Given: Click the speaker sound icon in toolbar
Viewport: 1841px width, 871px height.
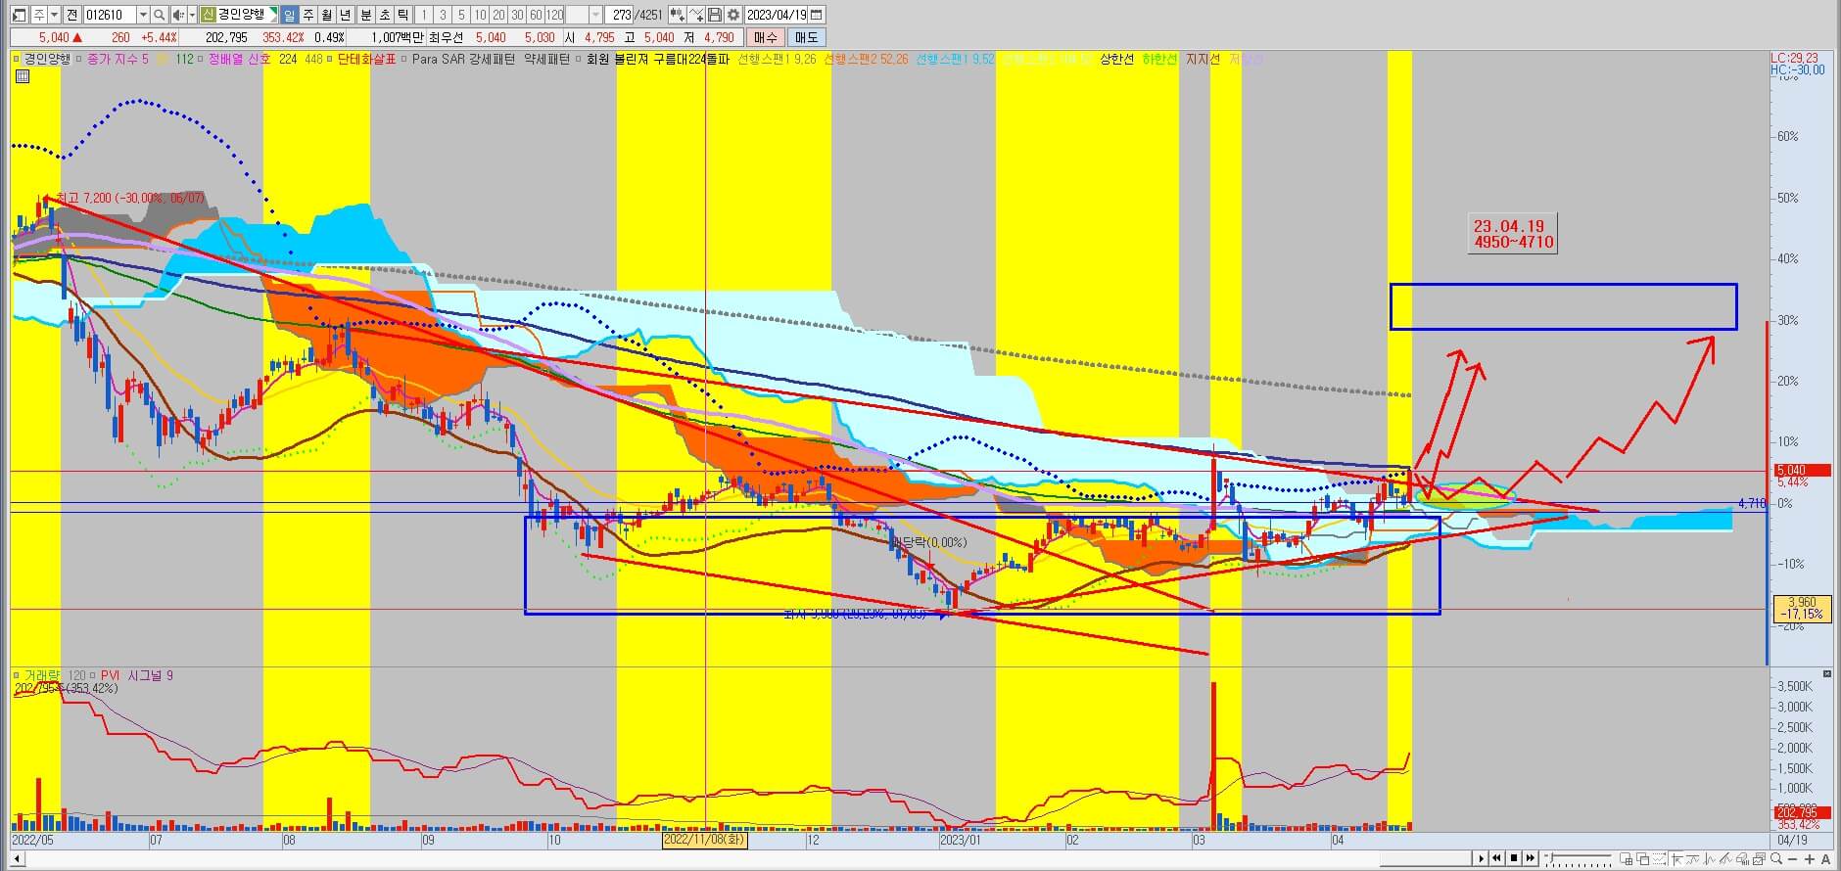Looking at the screenshot, I should 178,15.
